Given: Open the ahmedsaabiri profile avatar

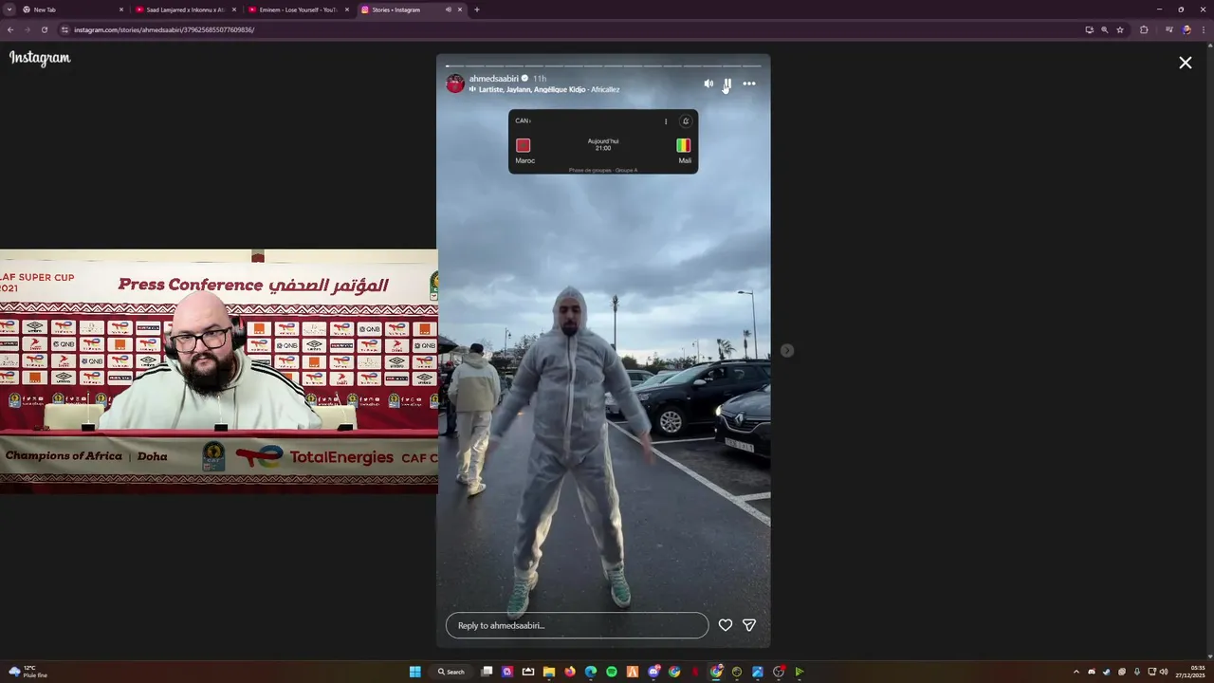Looking at the screenshot, I should (455, 83).
